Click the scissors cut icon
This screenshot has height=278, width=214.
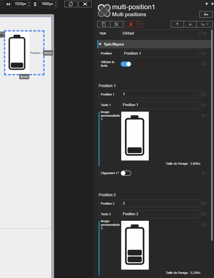coord(116,24)
